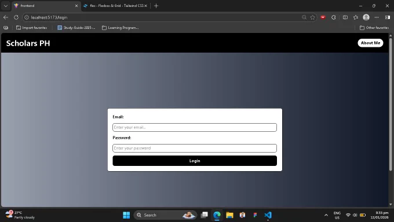Close the frontend tab

coord(76,6)
